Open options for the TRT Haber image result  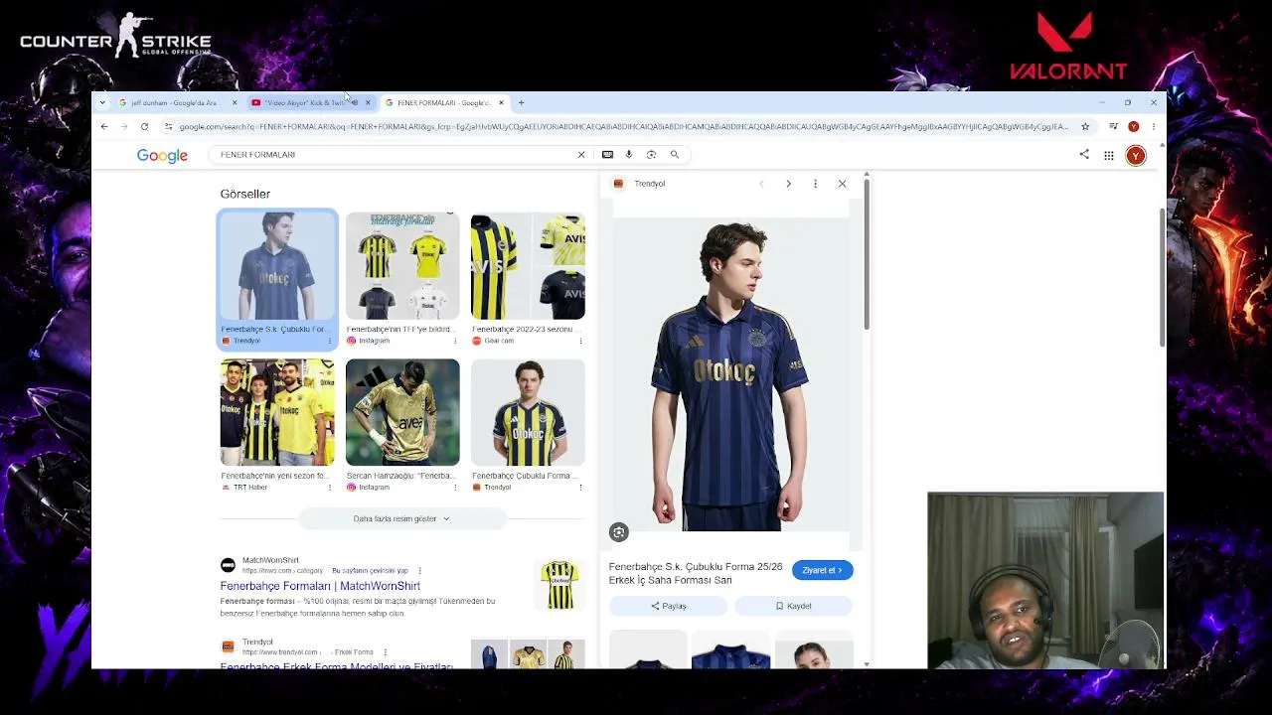click(x=330, y=488)
